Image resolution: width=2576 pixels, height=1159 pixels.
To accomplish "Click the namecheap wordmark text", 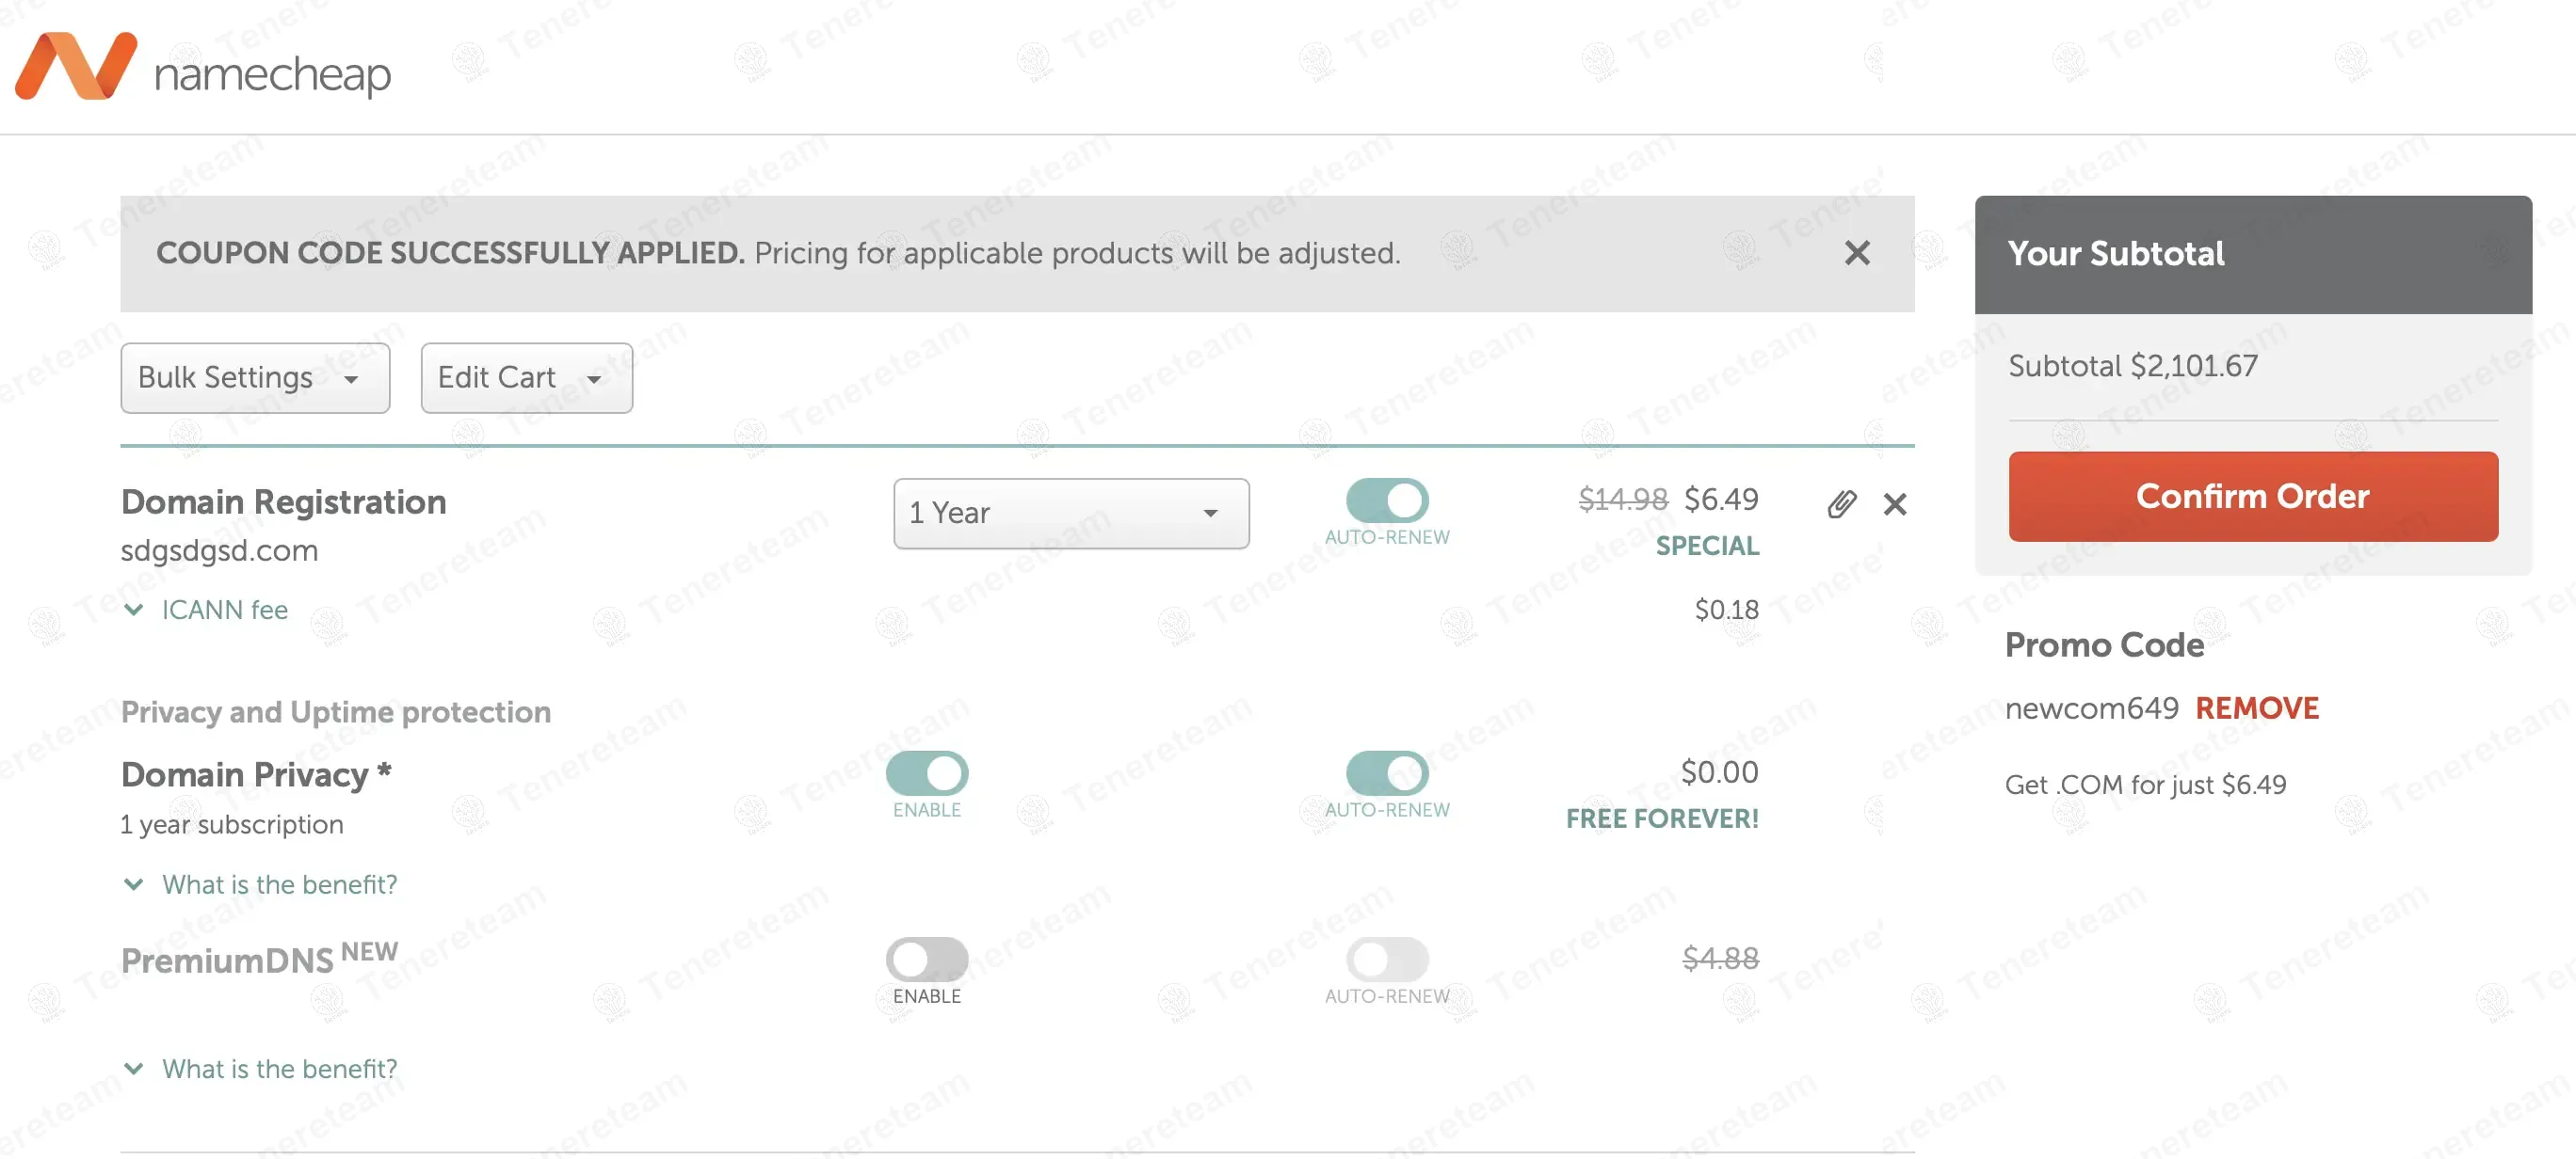I will pos(272,76).
